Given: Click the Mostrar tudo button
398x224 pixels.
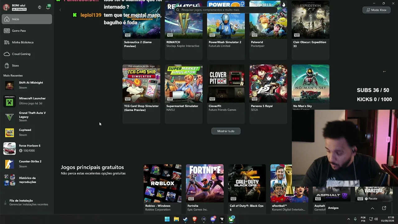Looking at the screenshot, I should pyautogui.click(x=226, y=131).
